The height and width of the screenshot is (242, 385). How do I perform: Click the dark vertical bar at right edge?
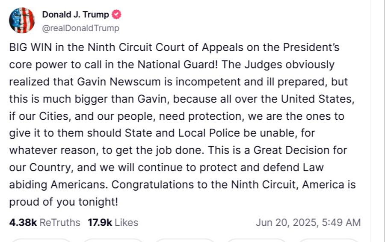pyautogui.click(x=384, y=121)
